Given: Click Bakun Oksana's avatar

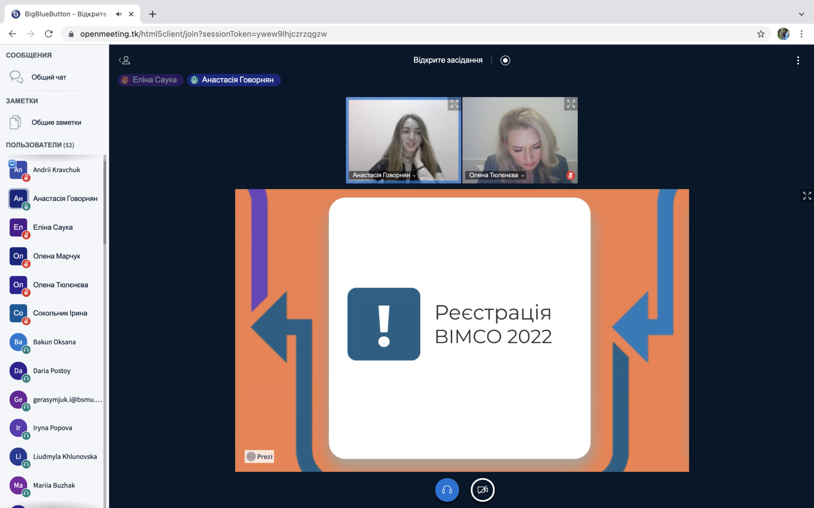Looking at the screenshot, I should point(18,342).
